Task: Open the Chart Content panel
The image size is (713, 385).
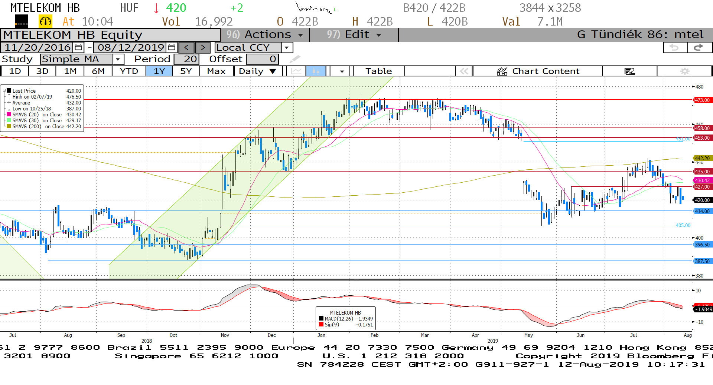Action: [x=538, y=71]
